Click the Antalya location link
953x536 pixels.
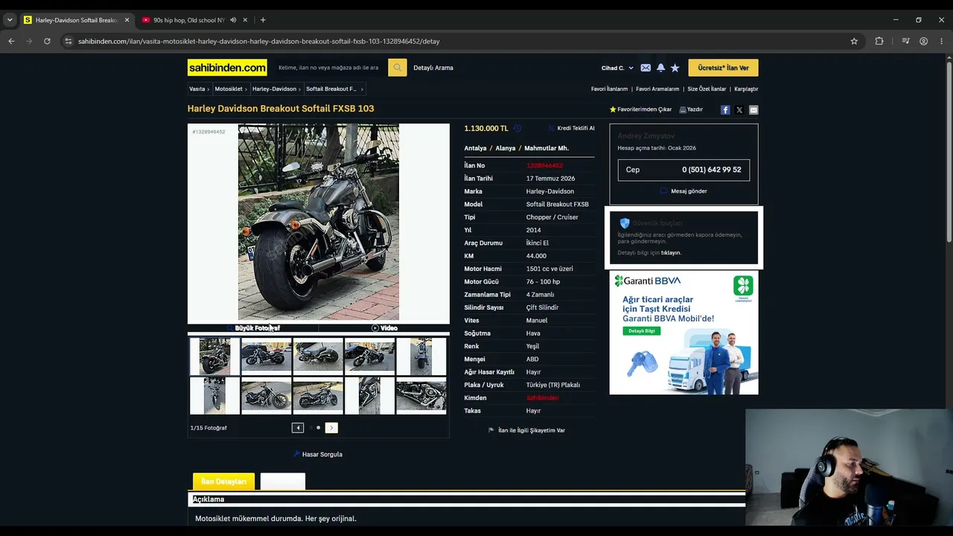pyautogui.click(x=475, y=148)
